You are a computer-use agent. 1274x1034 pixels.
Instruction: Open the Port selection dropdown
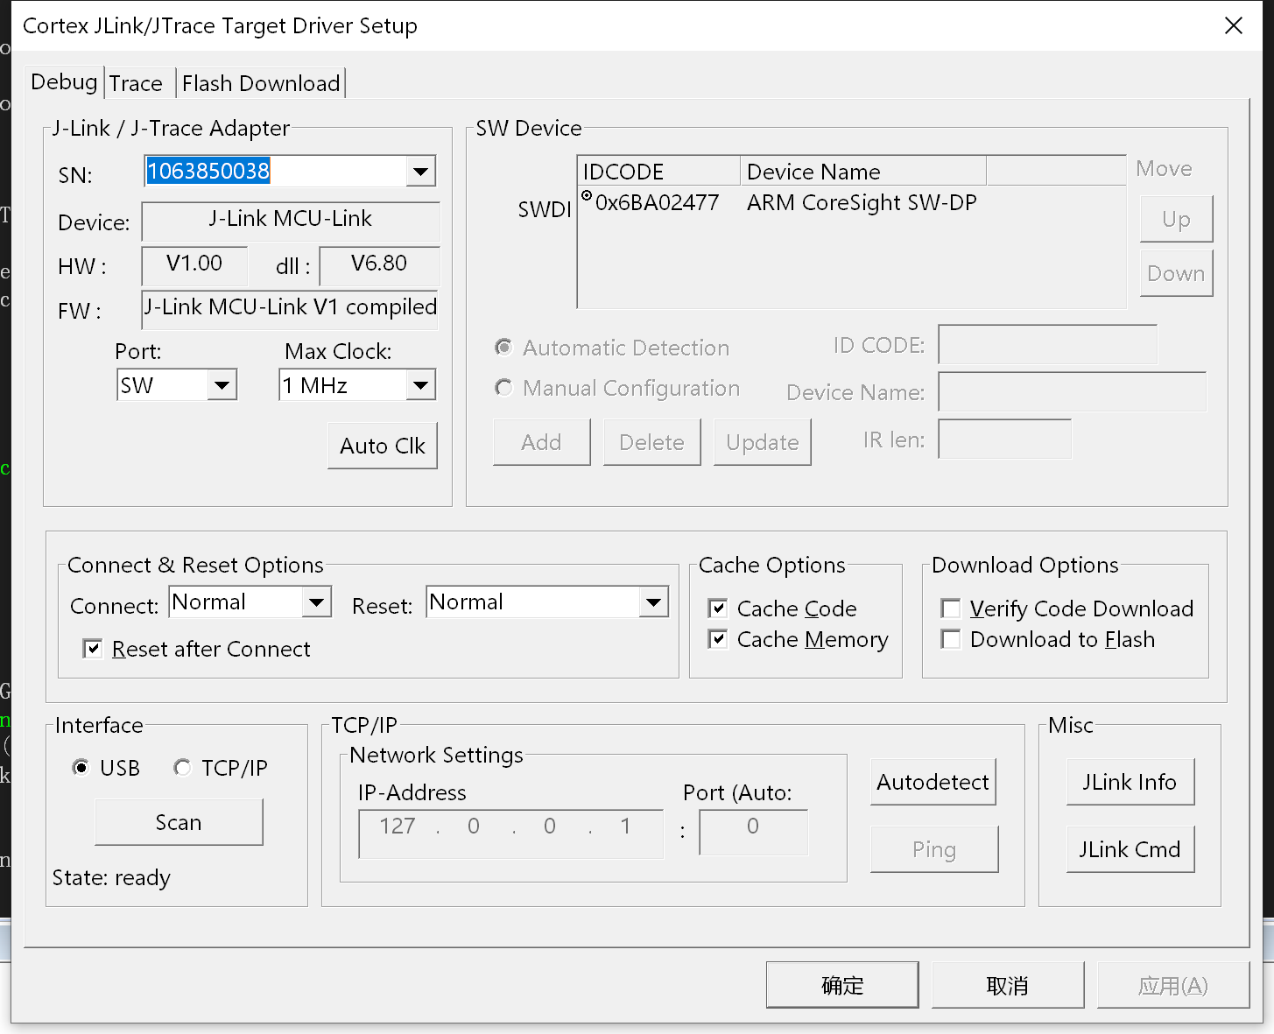pos(222,385)
